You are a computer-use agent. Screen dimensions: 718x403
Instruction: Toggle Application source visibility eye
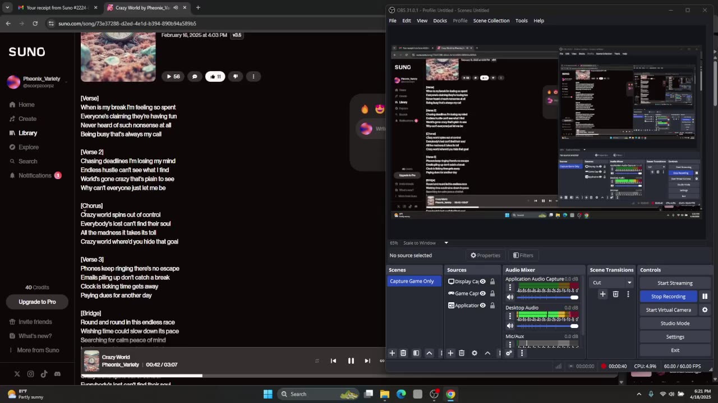pyautogui.click(x=482, y=306)
